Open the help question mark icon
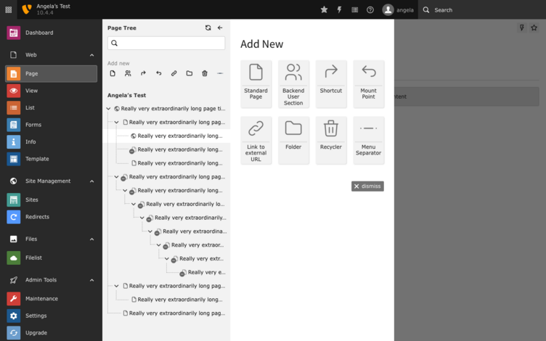Viewport: 546px width, 341px height. pyautogui.click(x=370, y=9)
